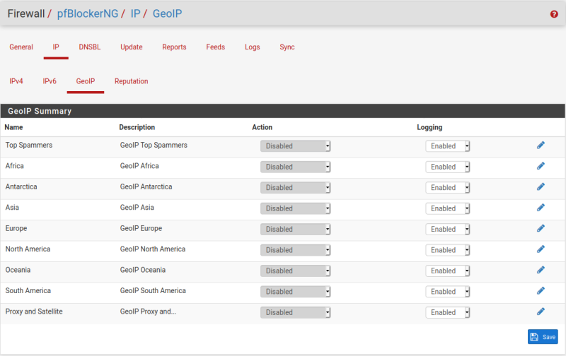Select the IP main tab
566x356 pixels.
coord(56,47)
